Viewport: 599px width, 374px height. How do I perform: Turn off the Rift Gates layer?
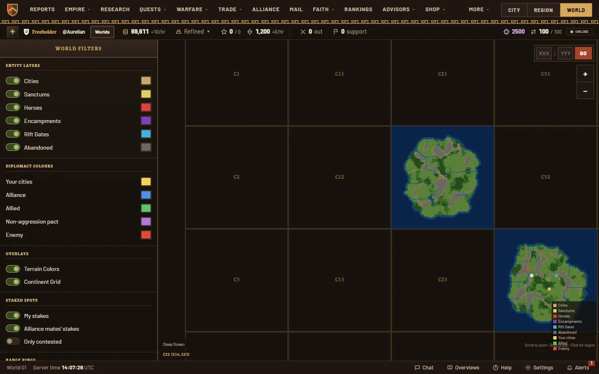click(x=13, y=134)
